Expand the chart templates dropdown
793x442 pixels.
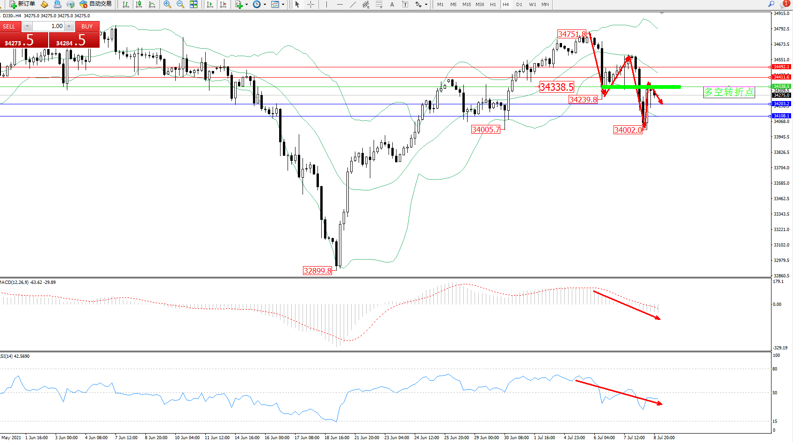click(x=283, y=4)
